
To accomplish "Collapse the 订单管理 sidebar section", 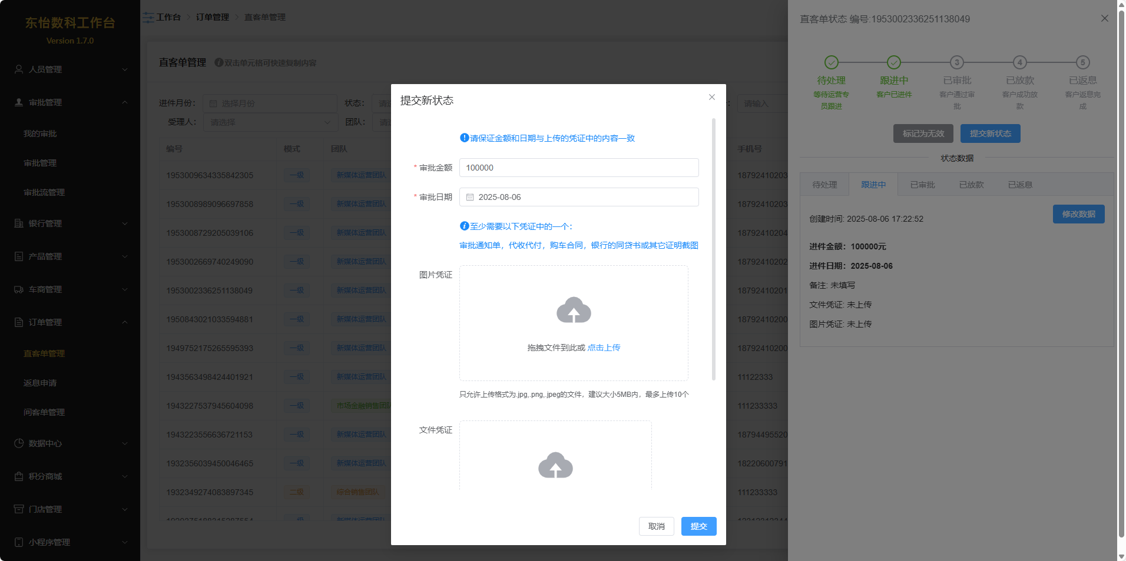I will point(71,322).
